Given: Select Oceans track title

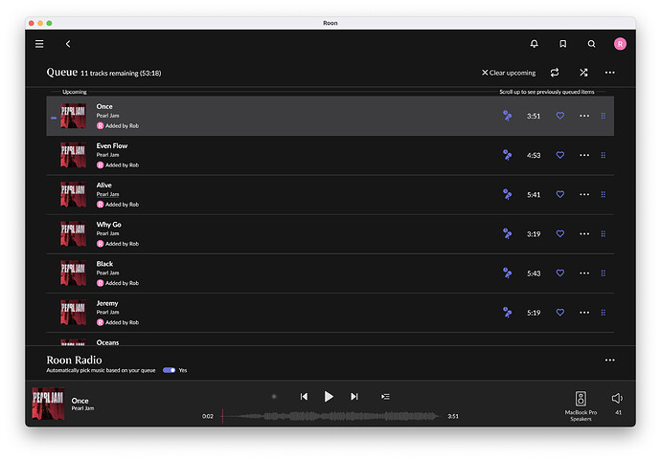Looking at the screenshot, I should click(107, 342).
